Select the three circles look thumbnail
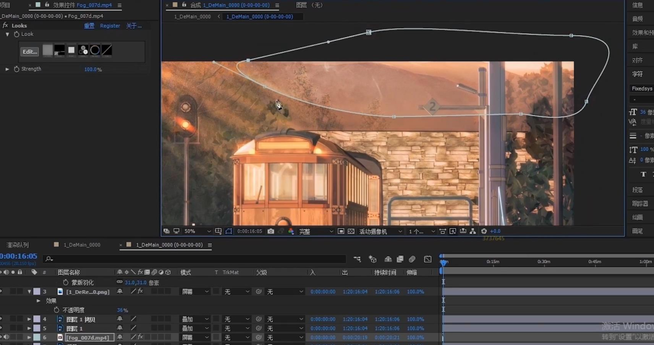The height and width of the screenshot is (345, 654). click(x=83, y=50)
